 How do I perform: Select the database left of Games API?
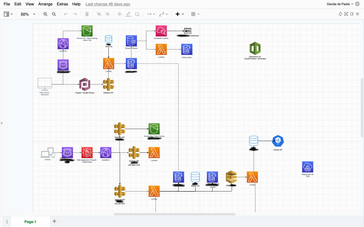(254, 141)
